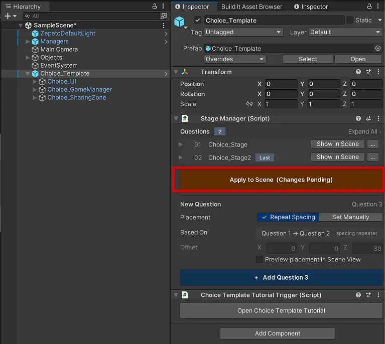The width and height of the screenshot is (385, 344).
Task: Click the Inspector lock icon
Action: click(x=369, y=6)
